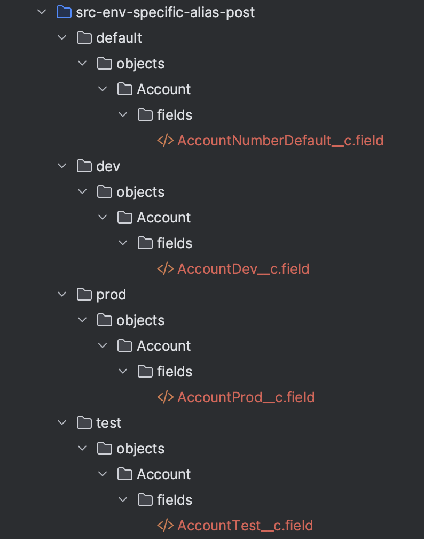
Task: Click the prod folder icon
Action: 84,295
